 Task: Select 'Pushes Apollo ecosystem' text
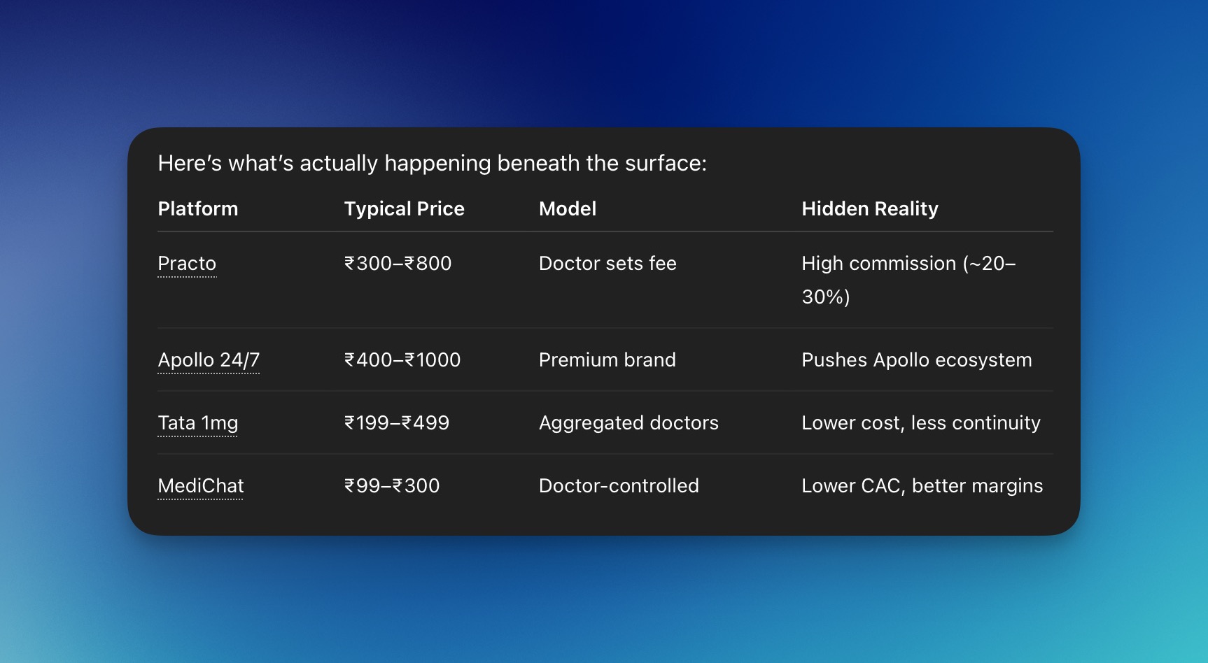click(916, 360)
